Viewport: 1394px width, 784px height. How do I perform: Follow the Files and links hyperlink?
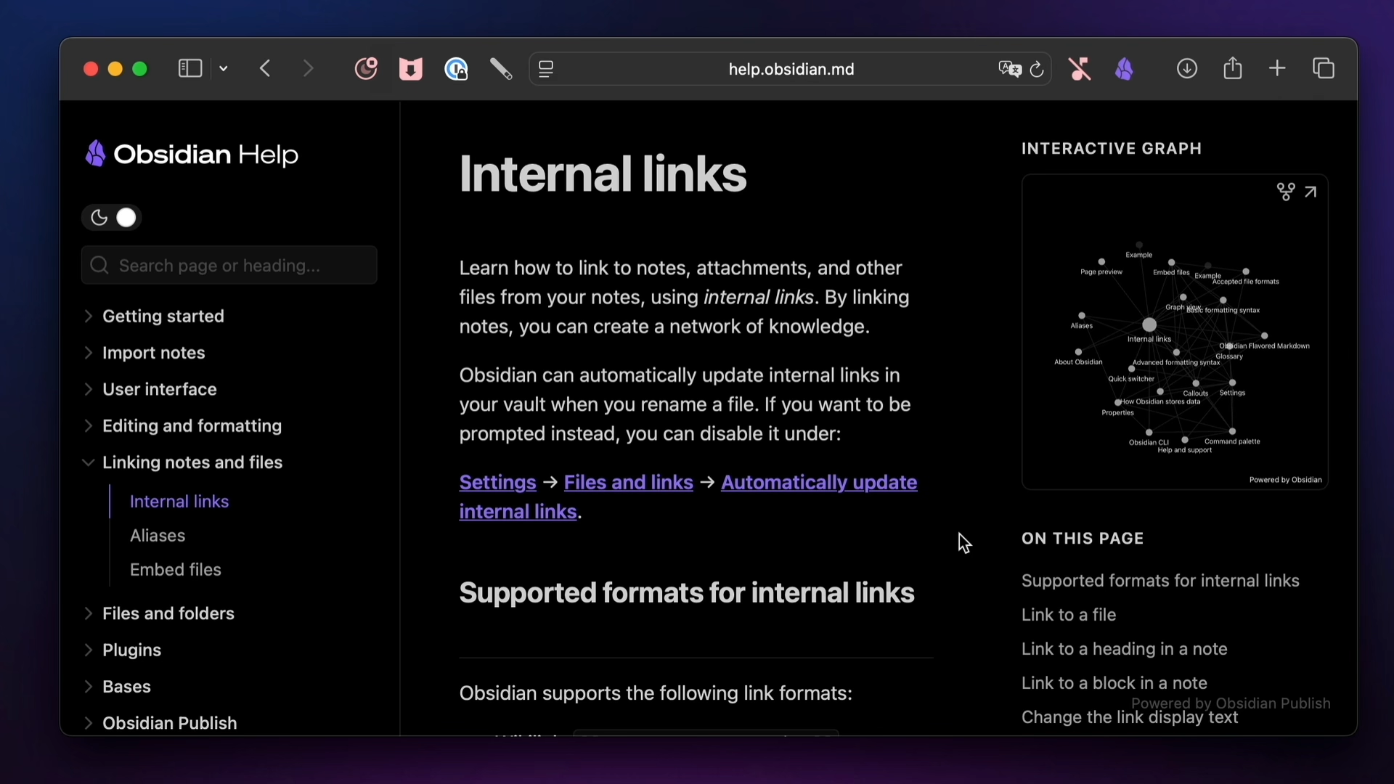628,483
